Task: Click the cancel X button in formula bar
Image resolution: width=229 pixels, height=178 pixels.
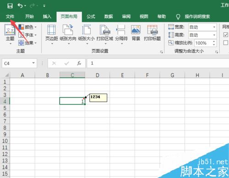Action: 54,63
